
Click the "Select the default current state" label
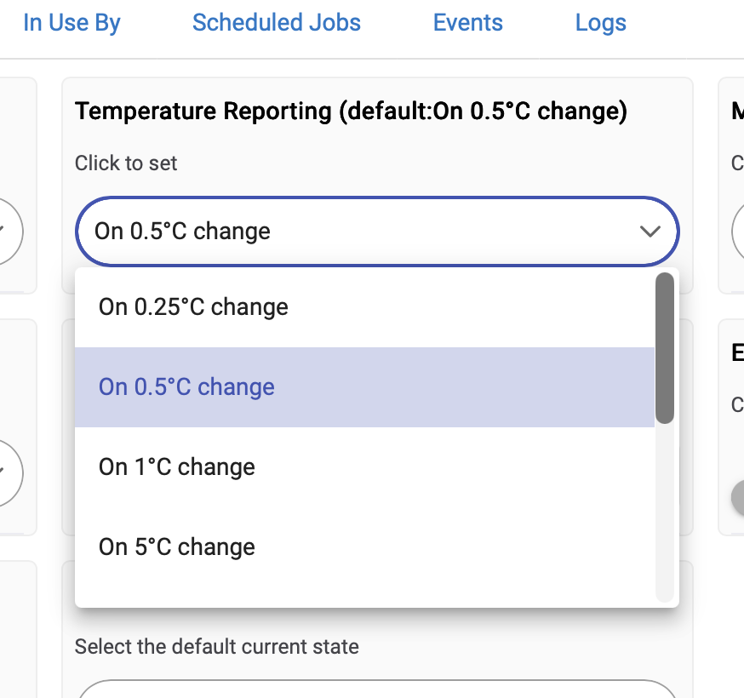pos(217,647)
